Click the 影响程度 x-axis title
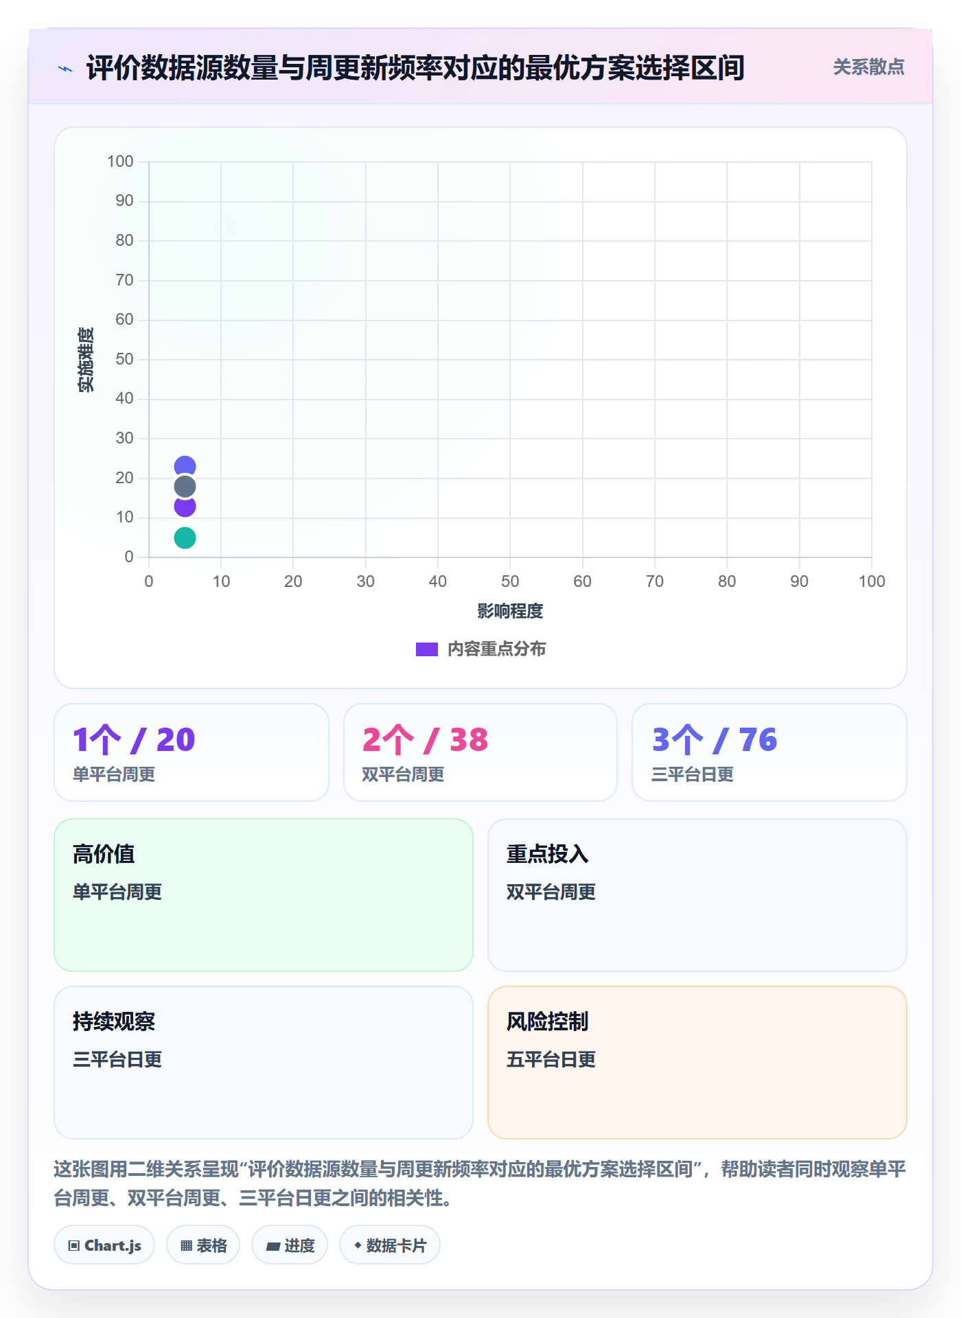 [x=510, y=611]
